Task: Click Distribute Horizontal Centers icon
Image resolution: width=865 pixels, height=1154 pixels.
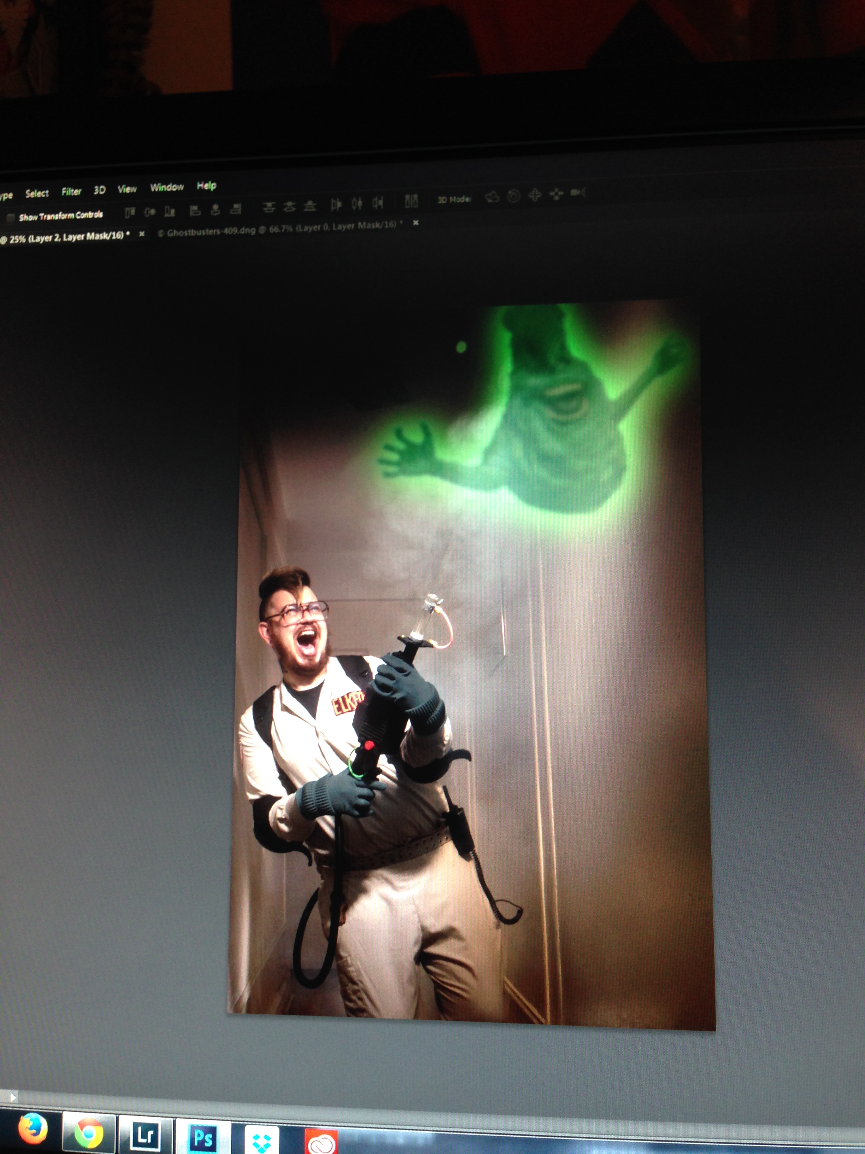Action: click(x=357, y=203)
